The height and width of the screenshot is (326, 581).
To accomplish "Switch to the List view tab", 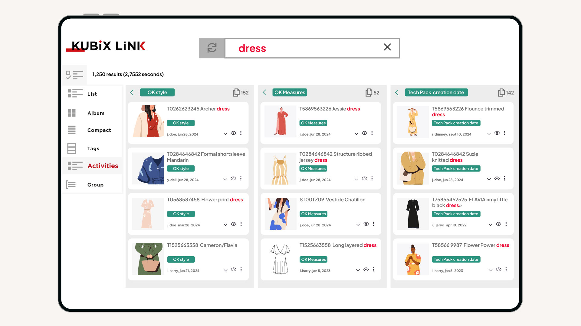I will coord(92,94).
